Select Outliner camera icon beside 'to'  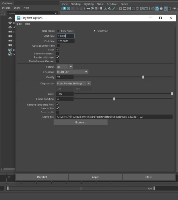(10, 36)
